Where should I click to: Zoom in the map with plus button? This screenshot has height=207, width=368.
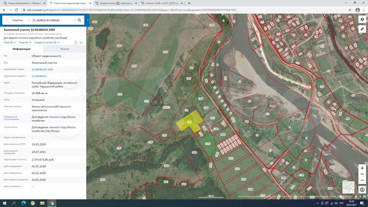point(362,168)
